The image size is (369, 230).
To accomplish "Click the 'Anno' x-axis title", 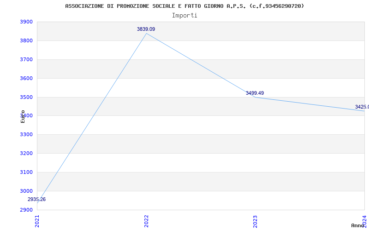I will (357, 225).
